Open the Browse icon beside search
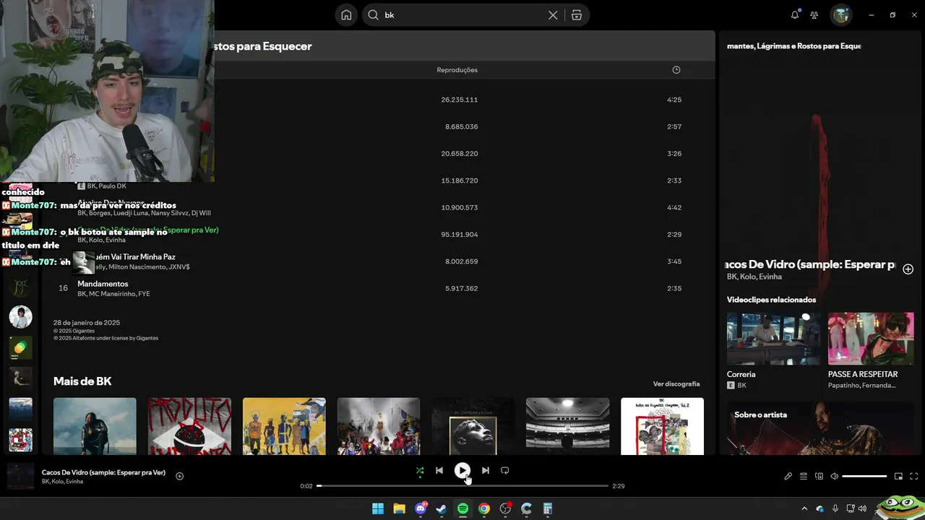Viewport: 925px width, 520px height. tap(577, 15)
